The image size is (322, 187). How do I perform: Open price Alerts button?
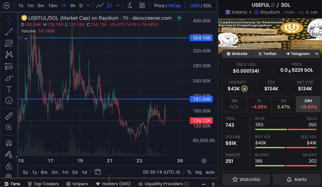tap(297, 179)
